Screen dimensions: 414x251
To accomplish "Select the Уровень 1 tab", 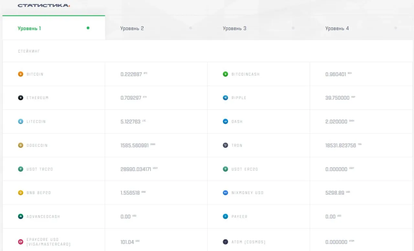I will pyautogui.click(x=54, y=28).
